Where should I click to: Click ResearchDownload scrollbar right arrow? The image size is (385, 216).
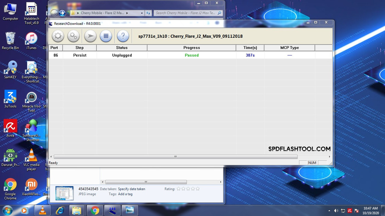tap(330, 157)
